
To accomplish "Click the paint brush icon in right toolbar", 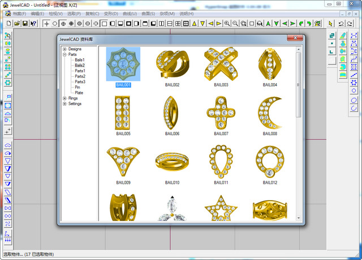I will [x=343, y=36].
